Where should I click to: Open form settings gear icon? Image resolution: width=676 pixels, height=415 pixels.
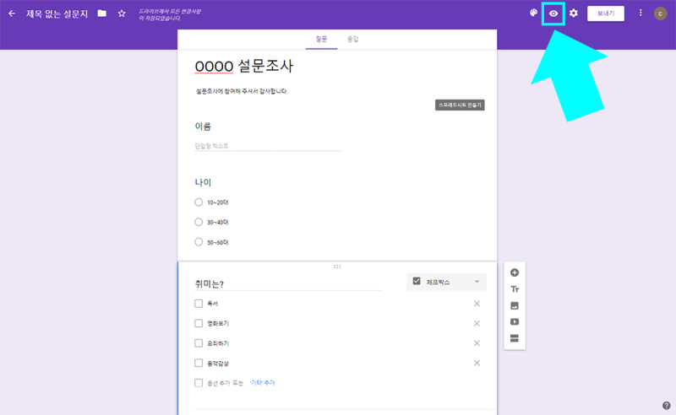(574, 13)
